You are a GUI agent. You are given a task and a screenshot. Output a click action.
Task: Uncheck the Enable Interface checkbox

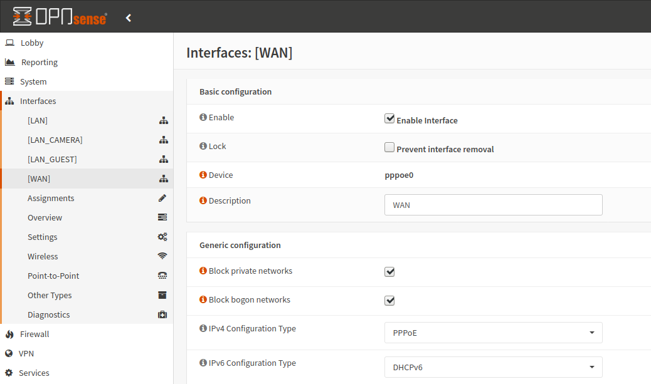tap(389, 118)
